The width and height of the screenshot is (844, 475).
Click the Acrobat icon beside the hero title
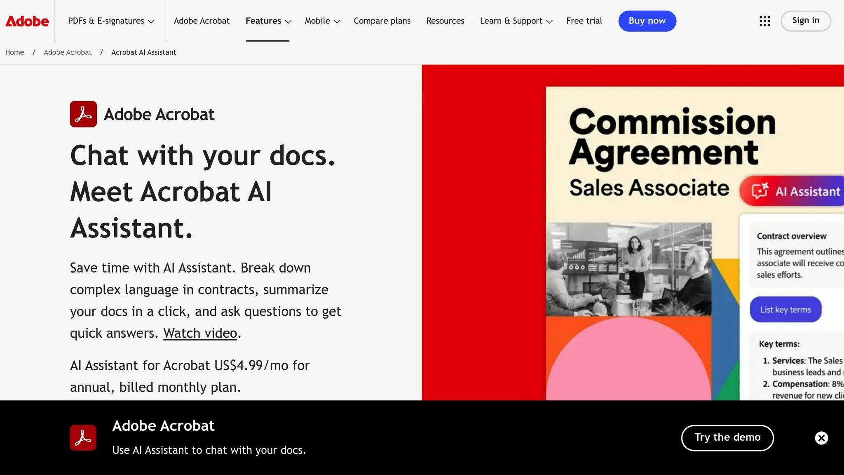click(x=83, y=114)
